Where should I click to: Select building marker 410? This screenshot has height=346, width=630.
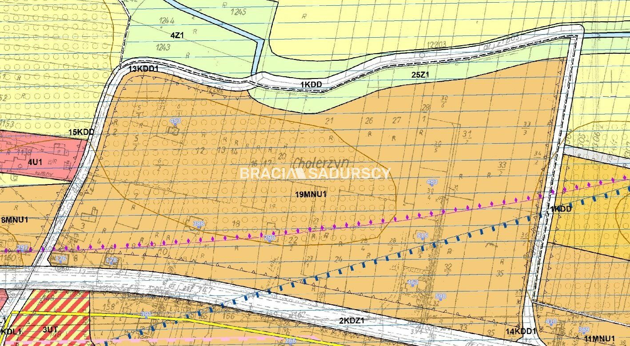(x=550, y=322)
